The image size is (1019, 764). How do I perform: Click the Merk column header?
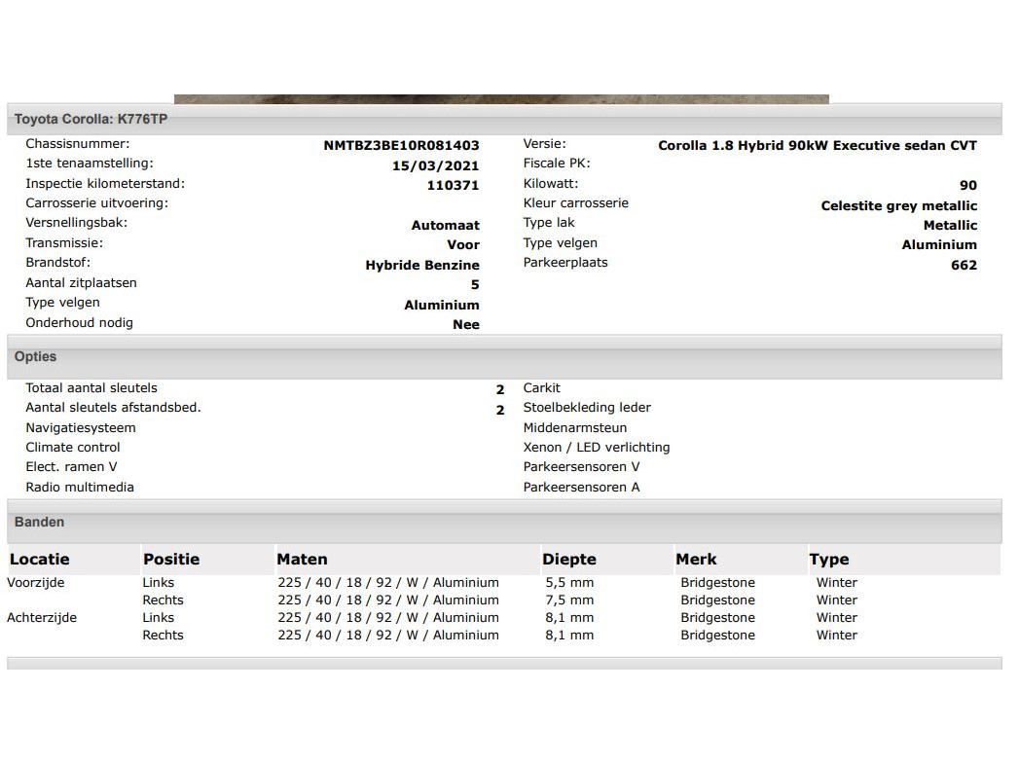coord(696,560)
